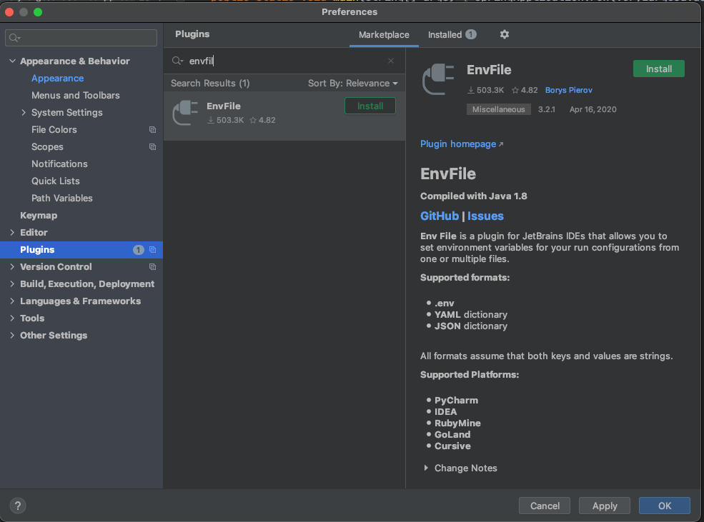Collapse the Appearance & Behavior section

(x=13, y=61)
